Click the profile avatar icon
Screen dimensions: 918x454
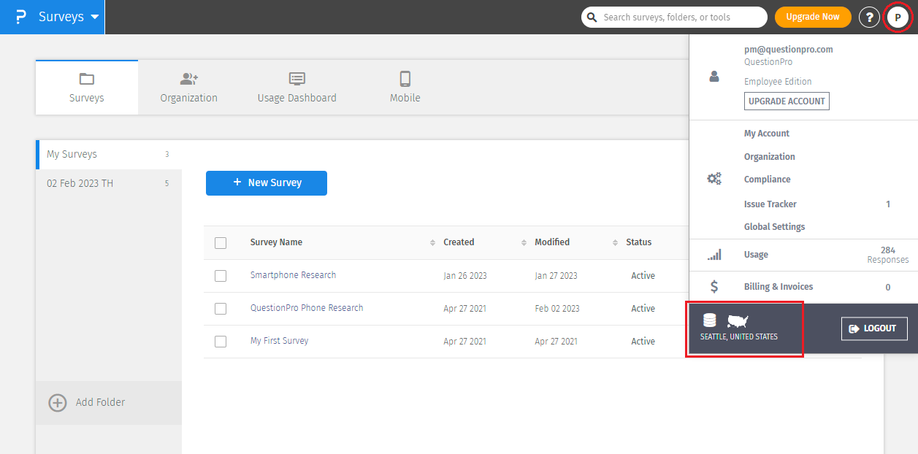898,18
